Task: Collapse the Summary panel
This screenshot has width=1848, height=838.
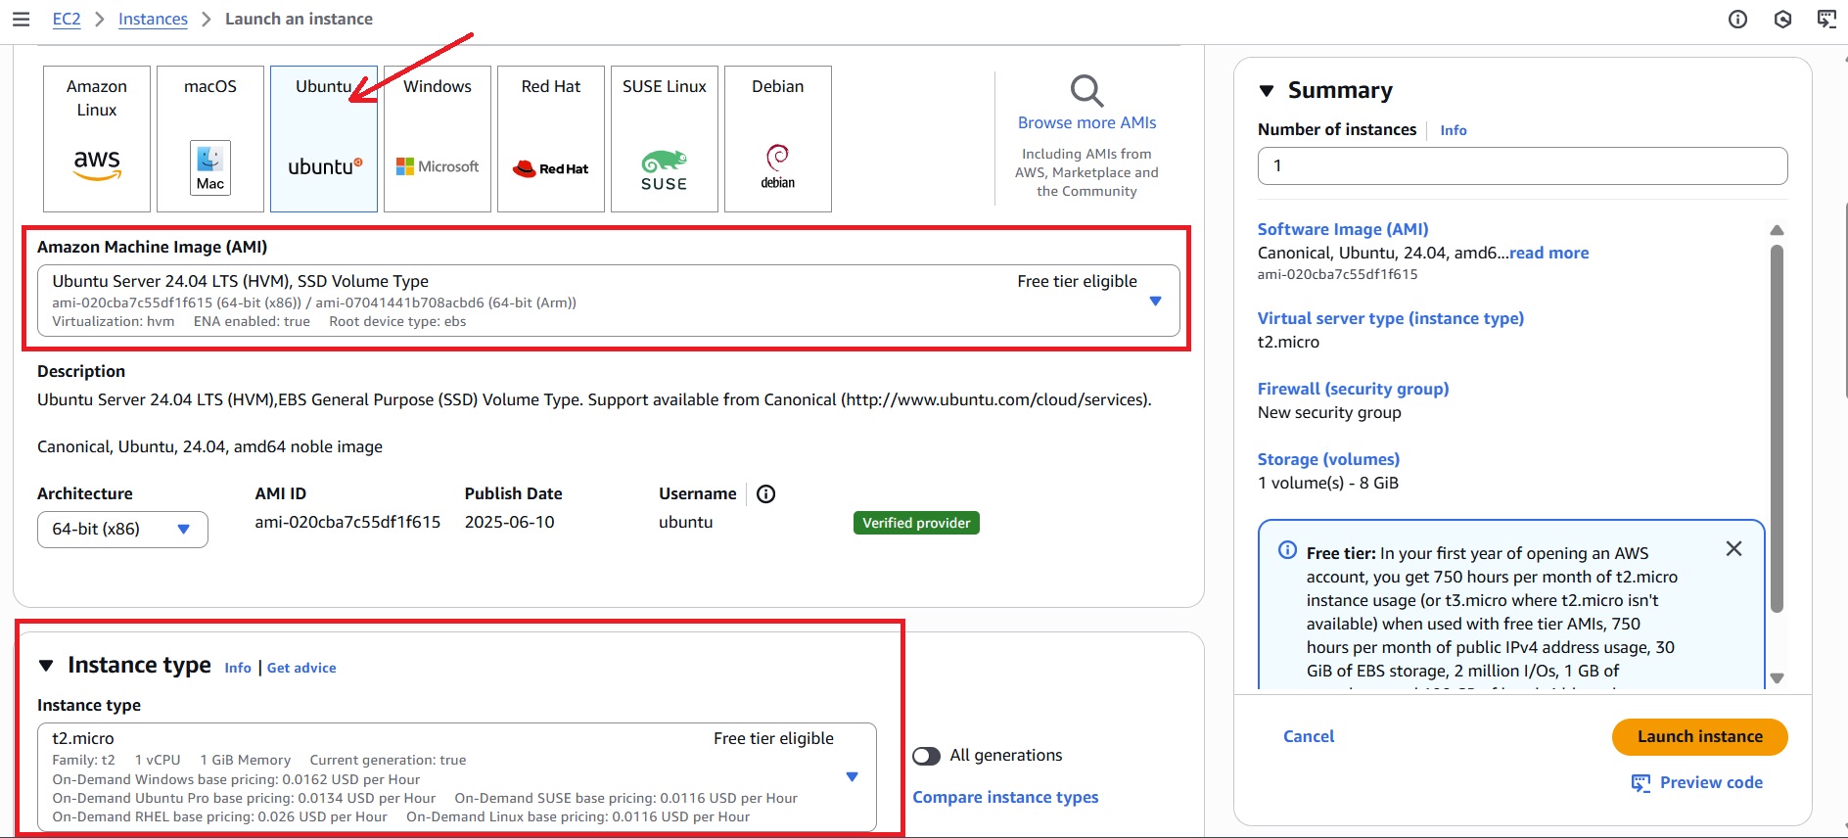Action: click(1267, 91)
